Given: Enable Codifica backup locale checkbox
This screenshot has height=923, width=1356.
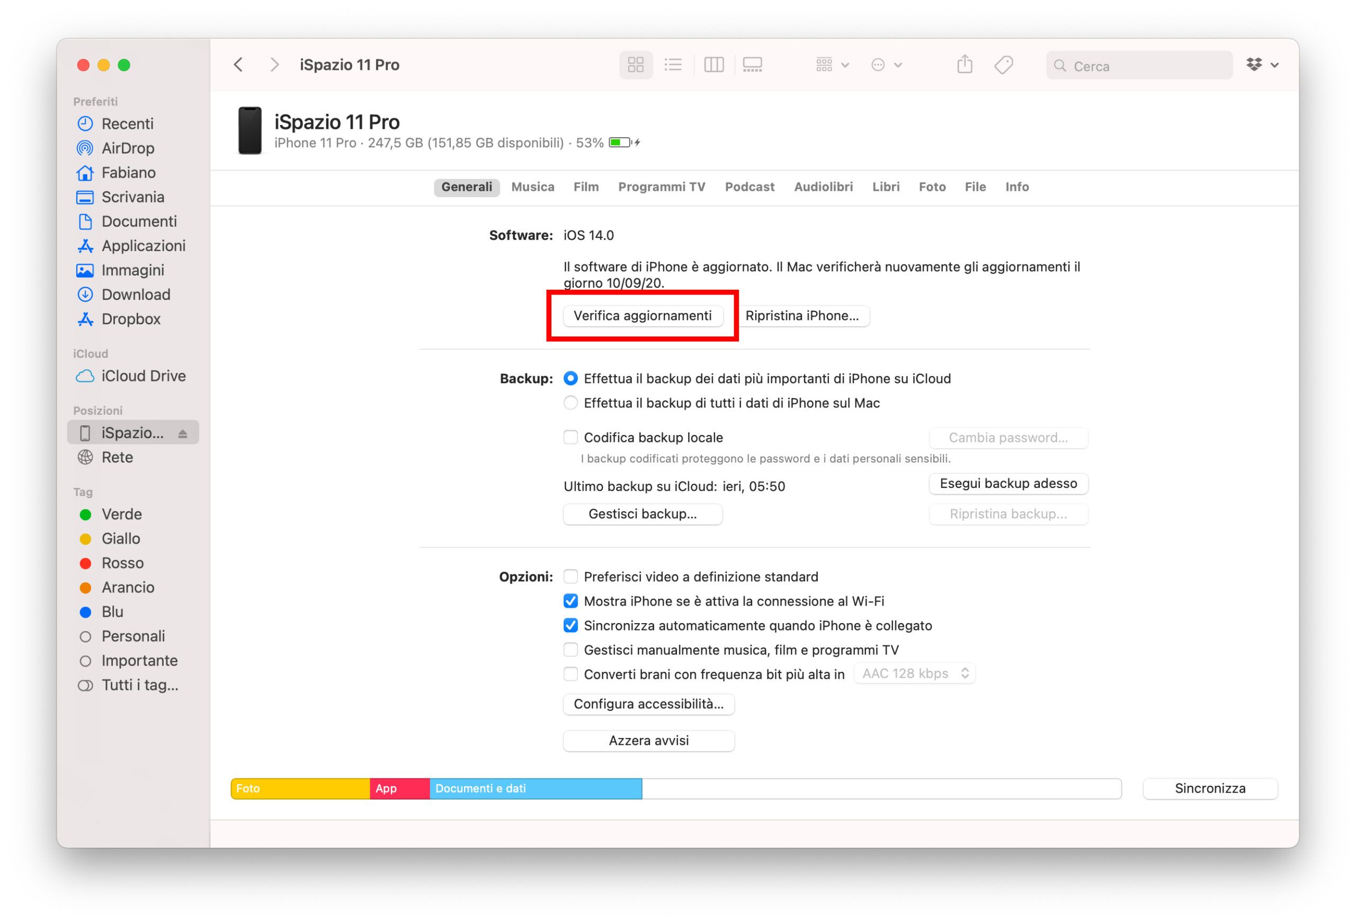Looking at the screenshot, I should [570, 437].
